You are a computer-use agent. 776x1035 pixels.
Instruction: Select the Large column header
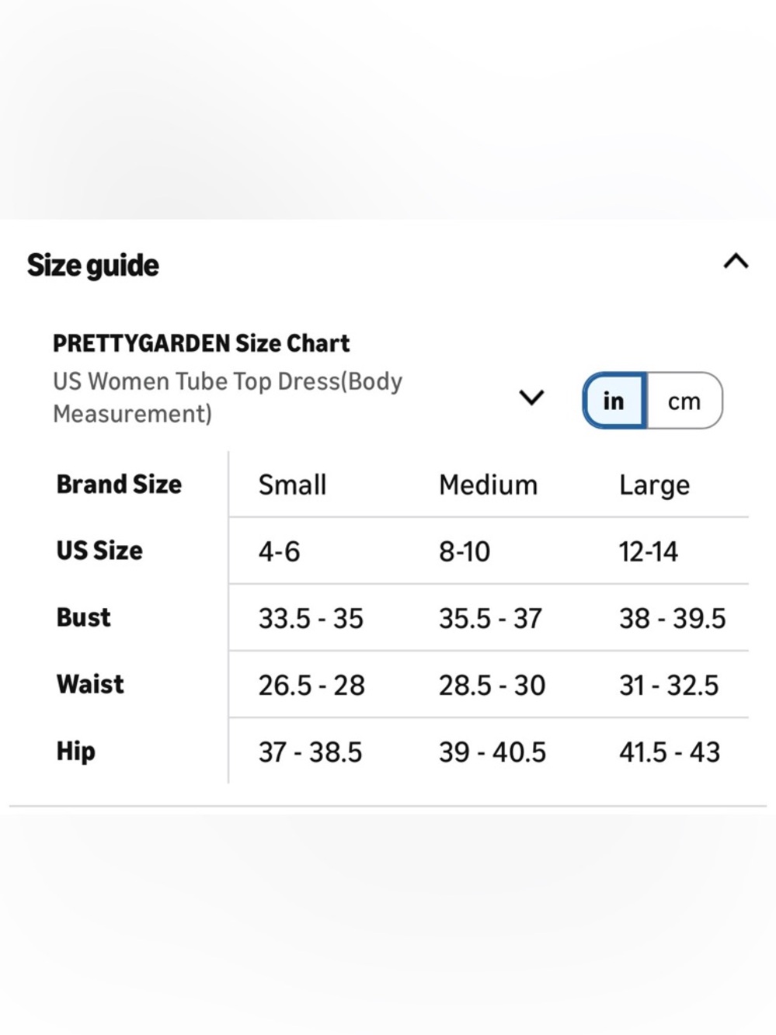click(654, 485)
